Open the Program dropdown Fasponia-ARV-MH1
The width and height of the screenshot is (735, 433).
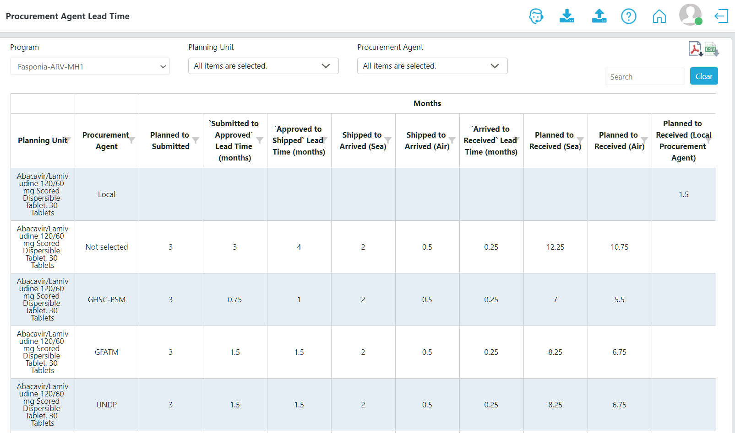pyautogui.click(x=90, y=67)
